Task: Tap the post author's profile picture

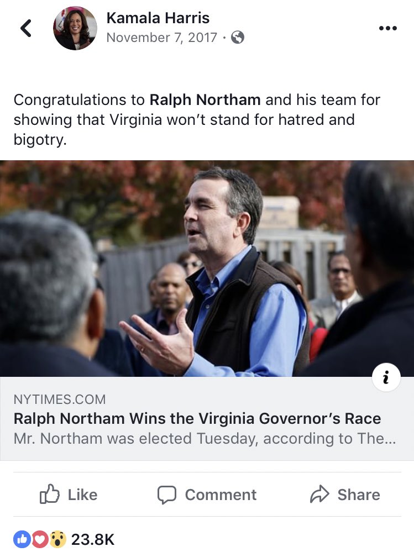Action: click(x=75, y=28)
